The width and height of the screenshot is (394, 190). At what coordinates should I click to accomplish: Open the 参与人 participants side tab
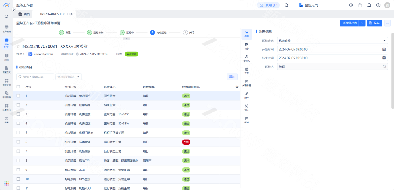(x=247, y=58)
